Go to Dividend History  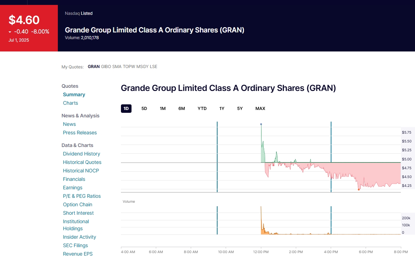81,154
